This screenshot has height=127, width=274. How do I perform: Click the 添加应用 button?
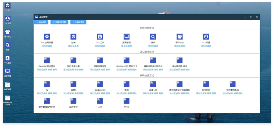pyautogui.click(x=41, y=22)
